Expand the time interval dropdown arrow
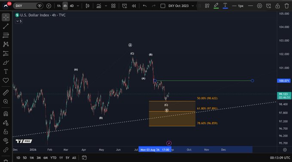292x162 pixels. click(78, 6)
